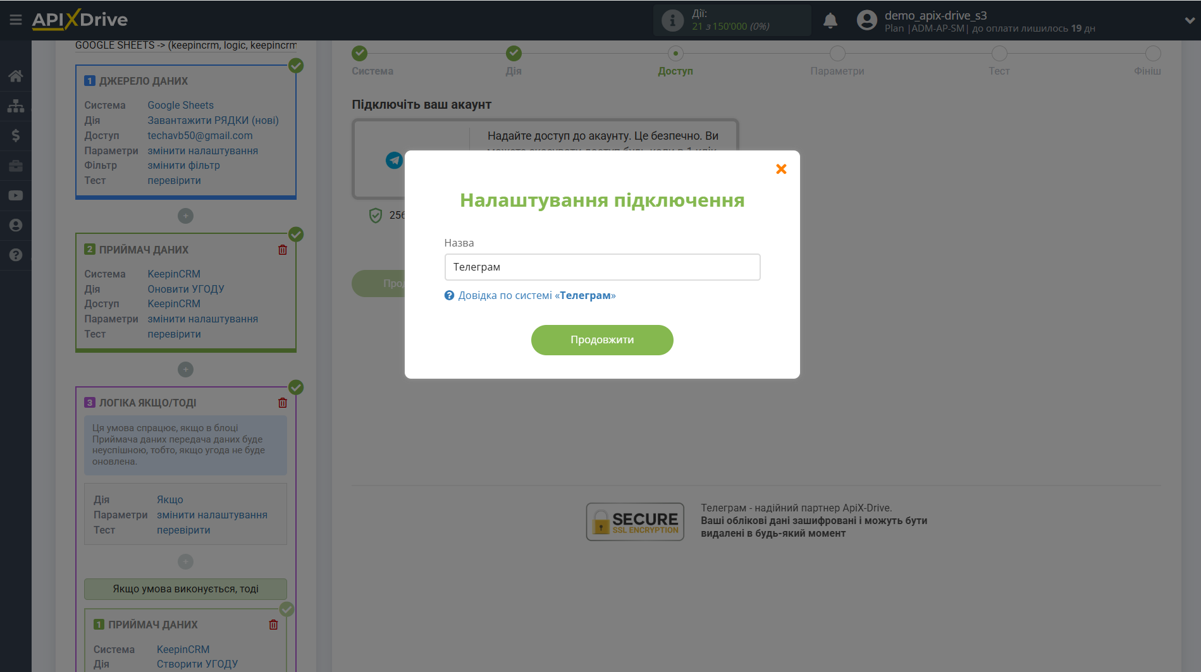
Task: Open the user profile sidebar icon
Action: click(16, 225)
